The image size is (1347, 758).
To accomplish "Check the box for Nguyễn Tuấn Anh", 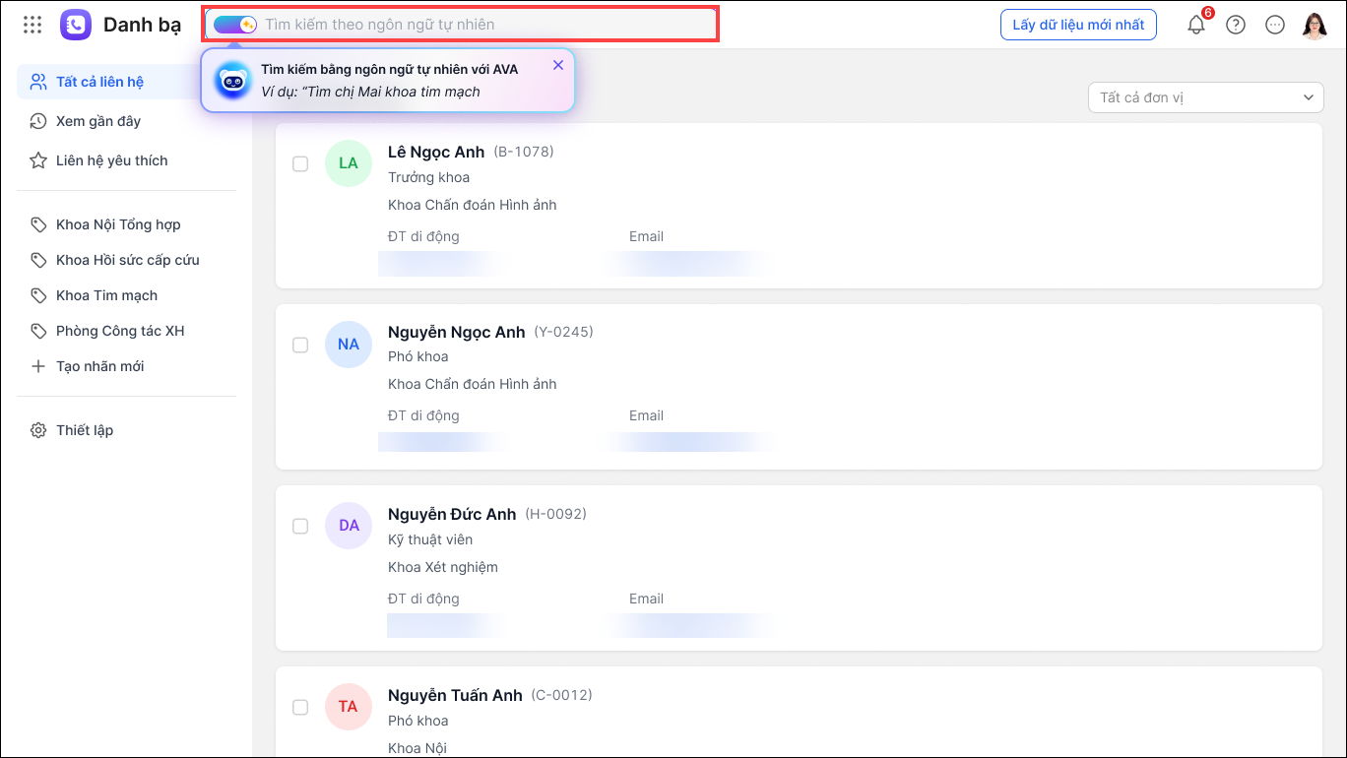I will pyautogui.click(x=300, y=707).
